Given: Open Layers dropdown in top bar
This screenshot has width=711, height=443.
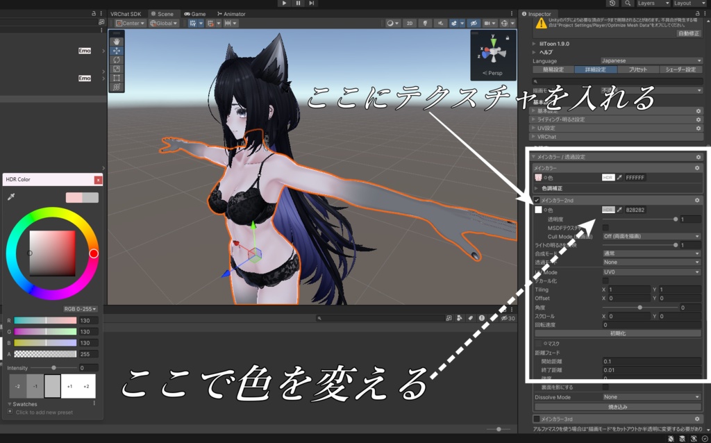Looking at the screenshot, I should [653, 3].
